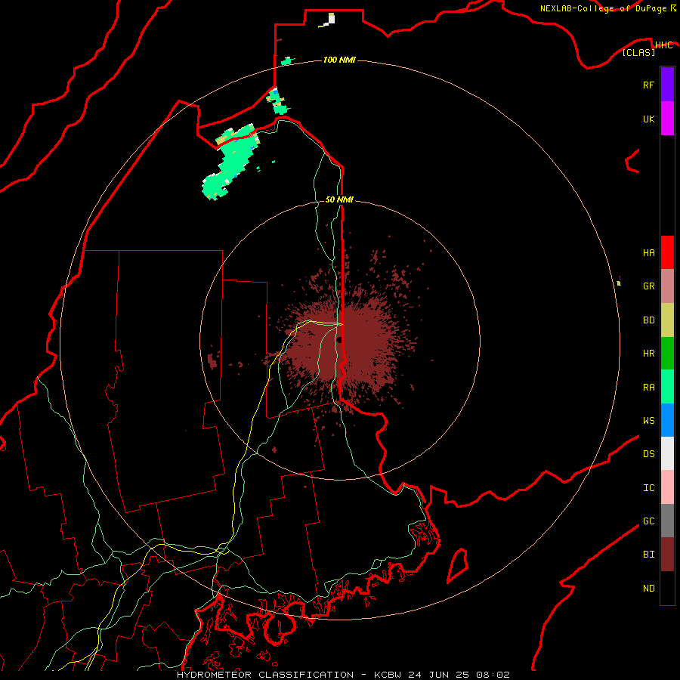Viewport: 680px width, 680px height.
Task: Select the GR pinkish legend swatch
Action: pos(667,286)
